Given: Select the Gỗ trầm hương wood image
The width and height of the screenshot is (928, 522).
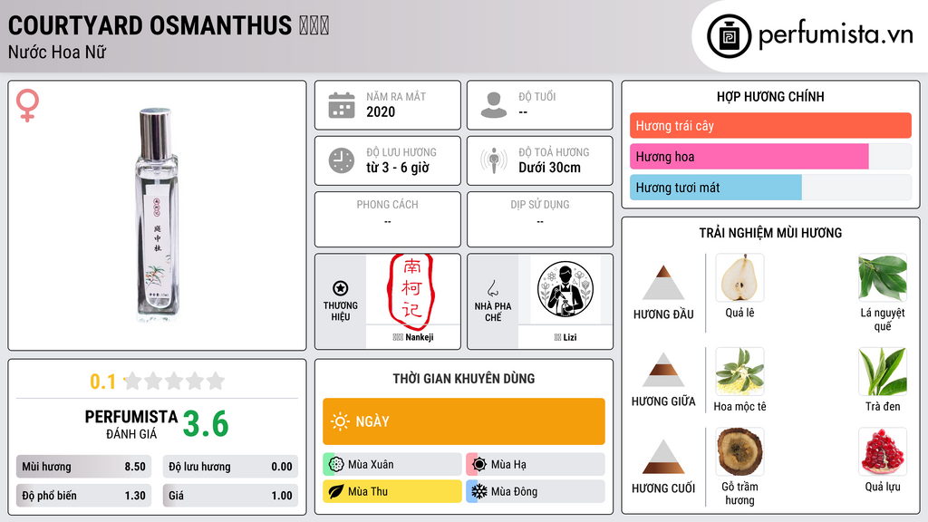Looking at the screenshot, I should coord(739,451).
